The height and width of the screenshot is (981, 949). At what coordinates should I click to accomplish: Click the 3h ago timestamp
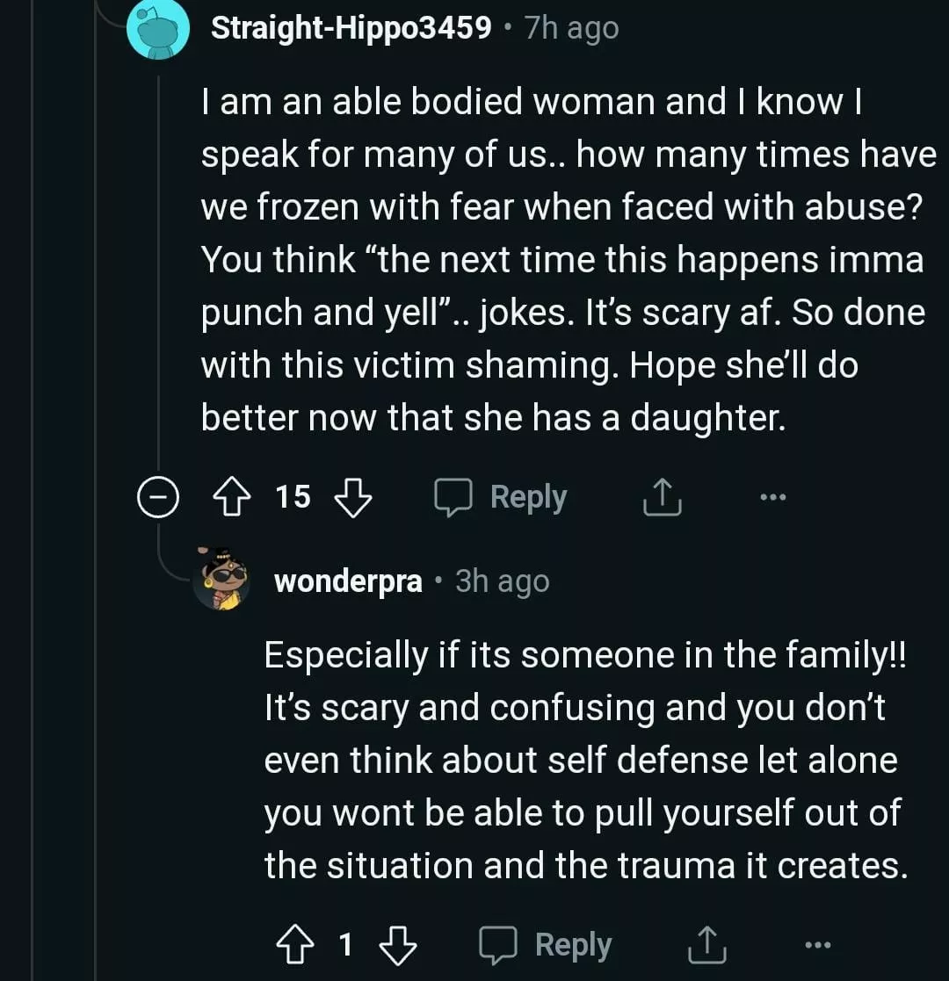tap(503, 581)
